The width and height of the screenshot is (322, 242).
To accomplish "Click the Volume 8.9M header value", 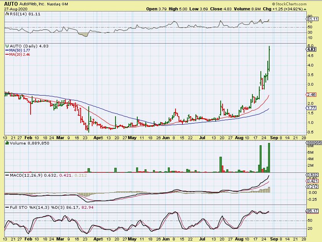I will click(x=247, y=9).
